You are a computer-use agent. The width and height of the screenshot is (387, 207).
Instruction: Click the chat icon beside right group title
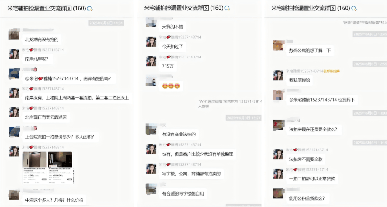point(354,9)
